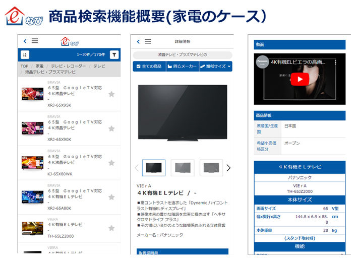Go back using arrow in product list panel

[25, 41]
